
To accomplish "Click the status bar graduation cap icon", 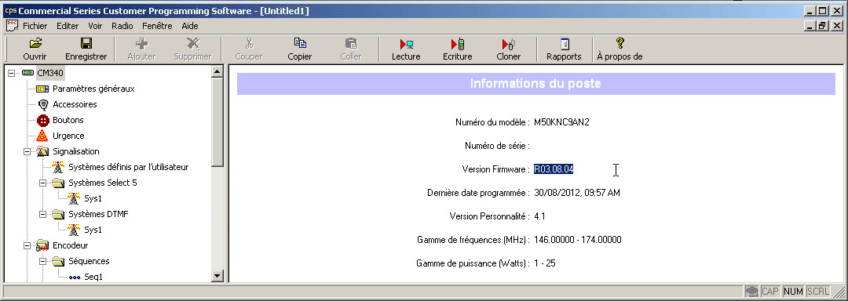I will point(751,292).
